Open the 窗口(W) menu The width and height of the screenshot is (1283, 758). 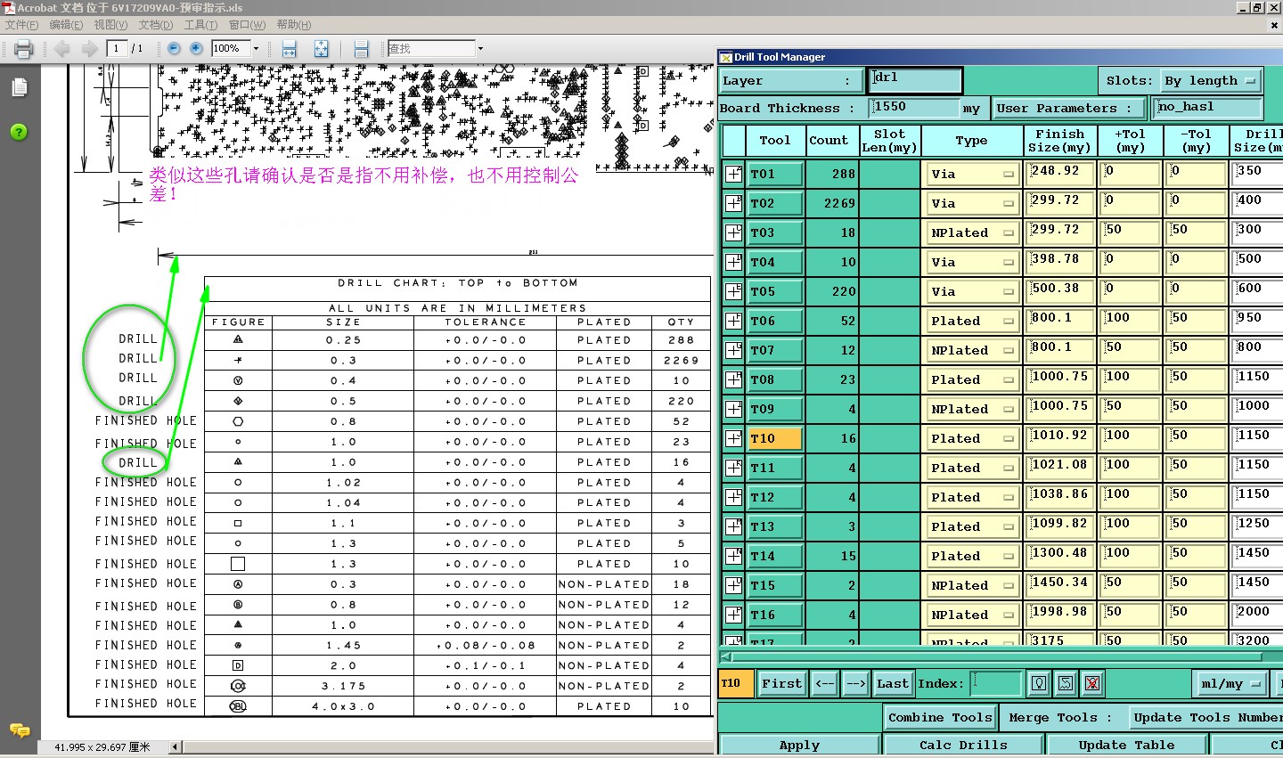(x=247, y=25)
